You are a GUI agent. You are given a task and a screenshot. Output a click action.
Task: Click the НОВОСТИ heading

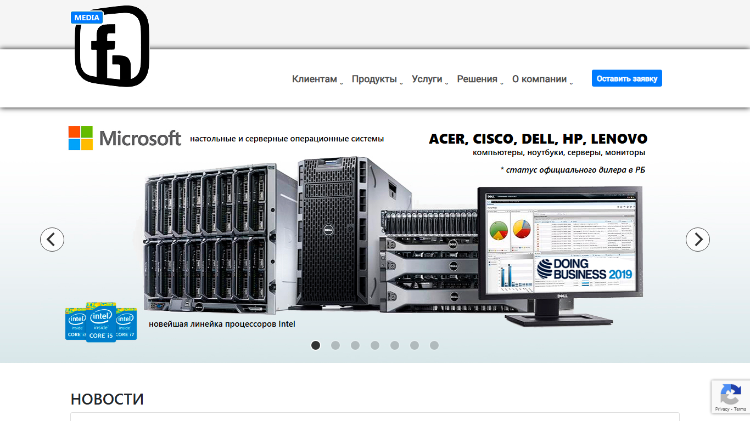point(107,399)
